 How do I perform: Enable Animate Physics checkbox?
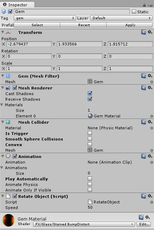[90, 184]
